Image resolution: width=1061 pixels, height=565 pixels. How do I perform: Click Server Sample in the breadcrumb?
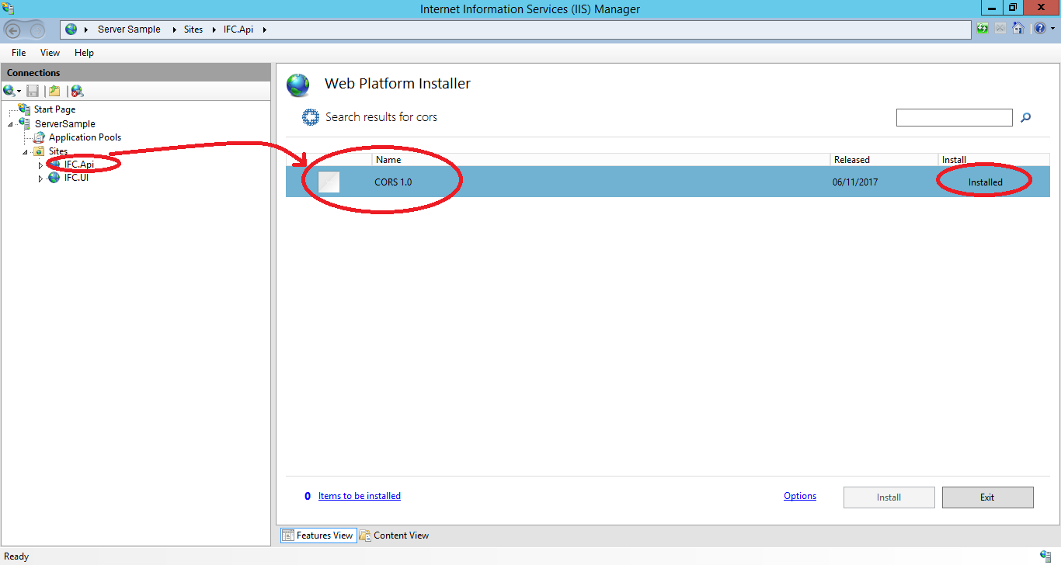point(129,29)
